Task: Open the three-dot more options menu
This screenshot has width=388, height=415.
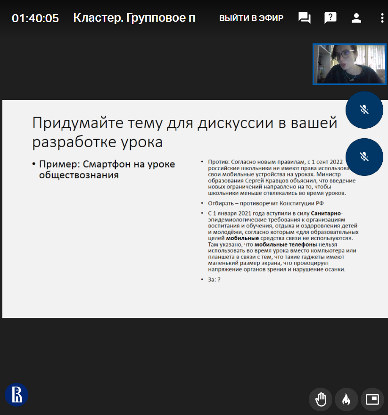Action: [x=381, y=18]
